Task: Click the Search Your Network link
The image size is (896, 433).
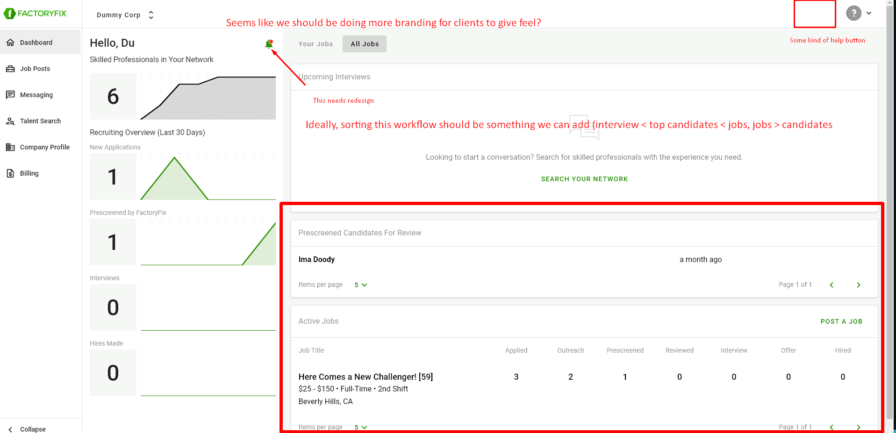Action: 584,179
